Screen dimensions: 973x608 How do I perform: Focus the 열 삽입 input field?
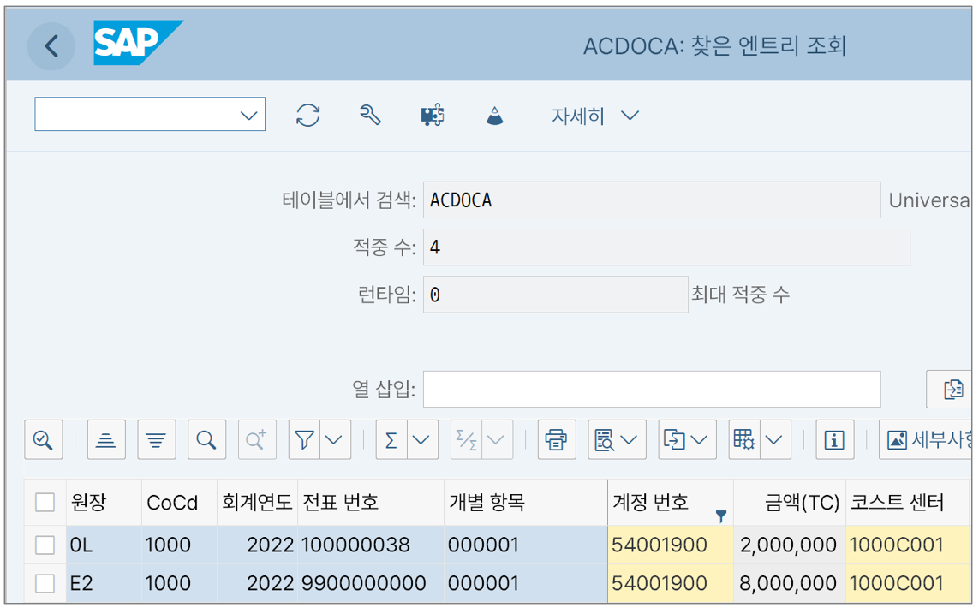[652, 389]
